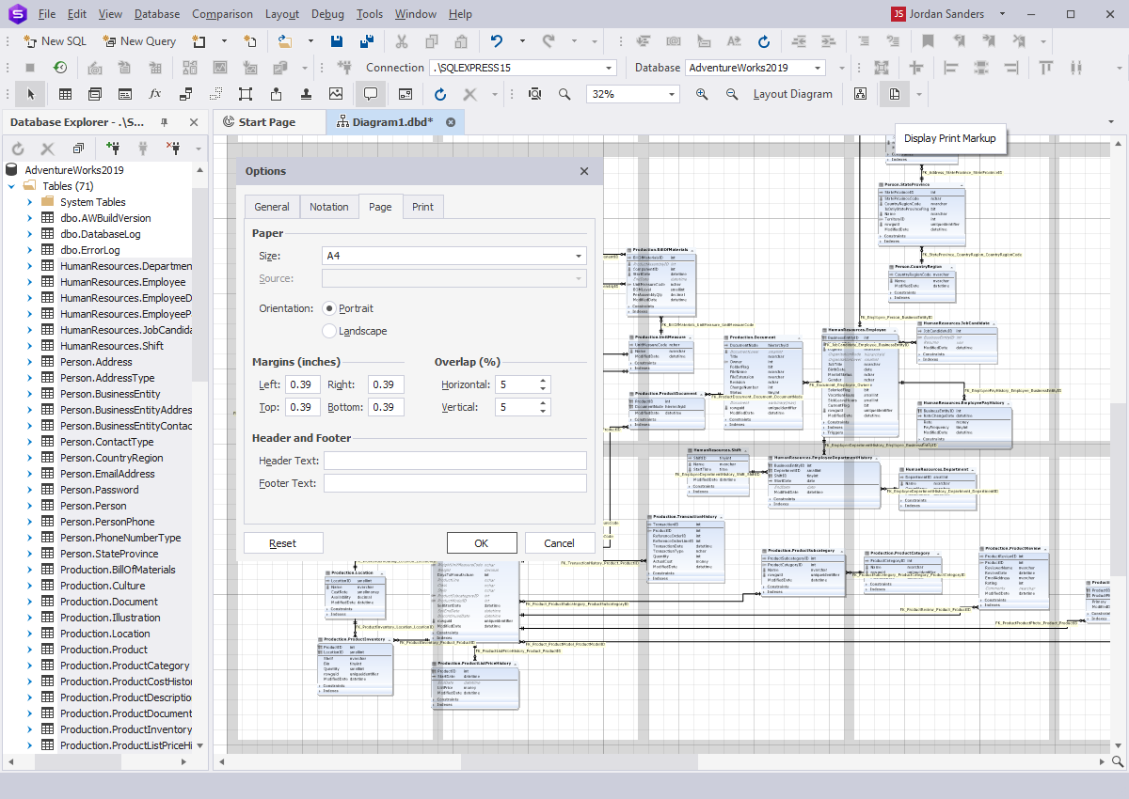Click the Layout Diagram button
This screenshot has height=799, width=1129.
[x=793, y=94]
